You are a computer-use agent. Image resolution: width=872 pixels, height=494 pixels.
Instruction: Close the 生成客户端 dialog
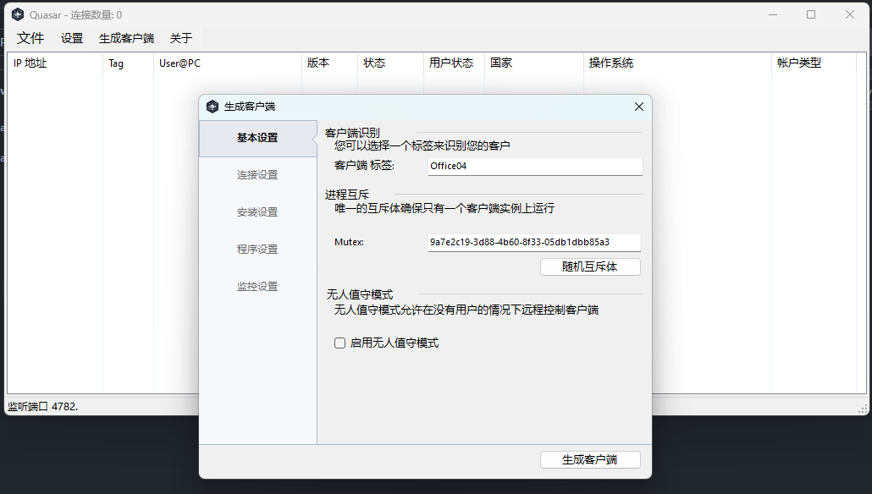[x=638, y=107]
